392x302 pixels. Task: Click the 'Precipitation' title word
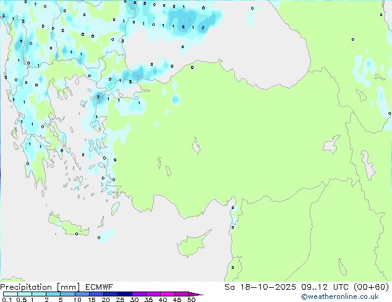26,287
